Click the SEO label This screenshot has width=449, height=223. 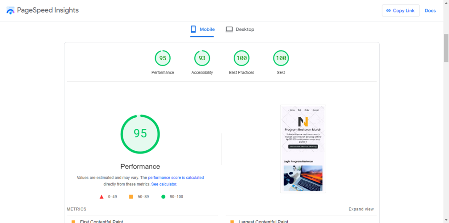coord(281,73)
